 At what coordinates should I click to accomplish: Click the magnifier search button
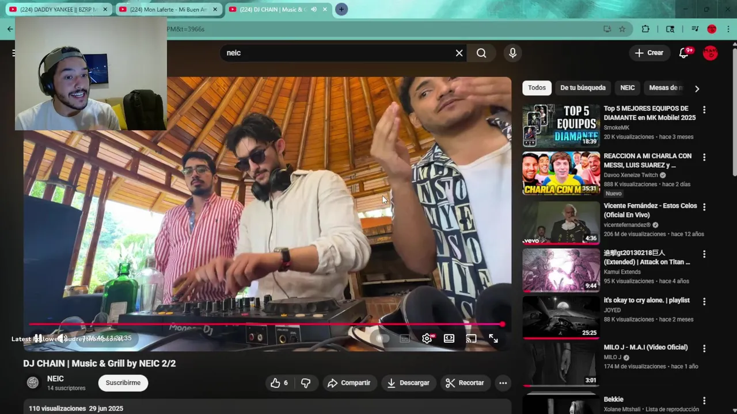[481, 53]
